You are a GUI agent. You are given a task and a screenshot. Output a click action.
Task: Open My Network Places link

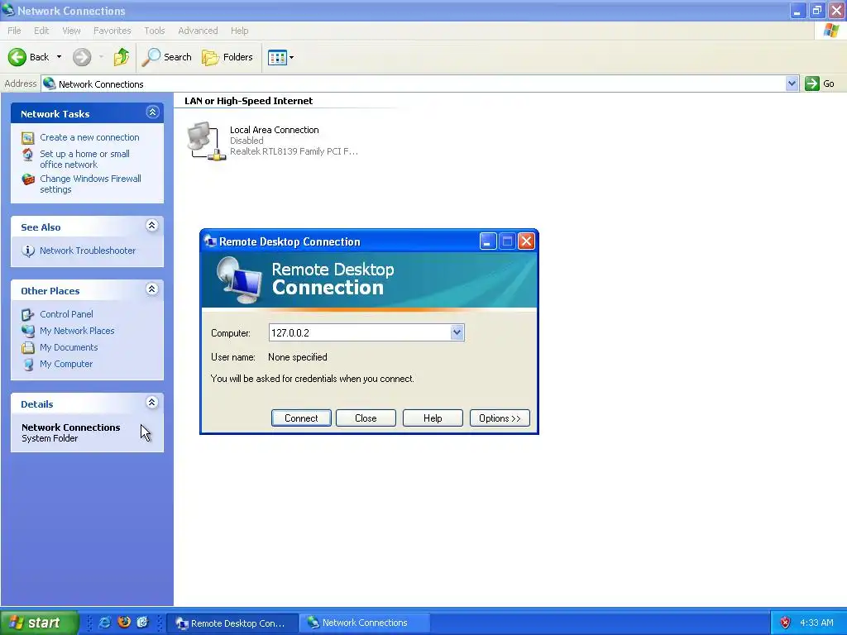77,331
